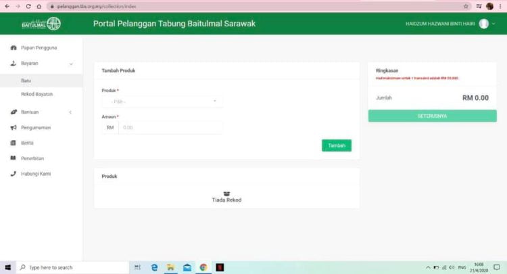
Task: Click the browser home icon
Action: pos(39,6)
